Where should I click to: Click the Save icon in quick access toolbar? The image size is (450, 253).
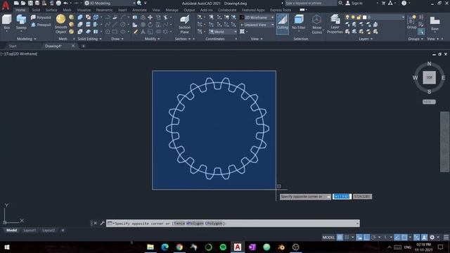point(30,3)
